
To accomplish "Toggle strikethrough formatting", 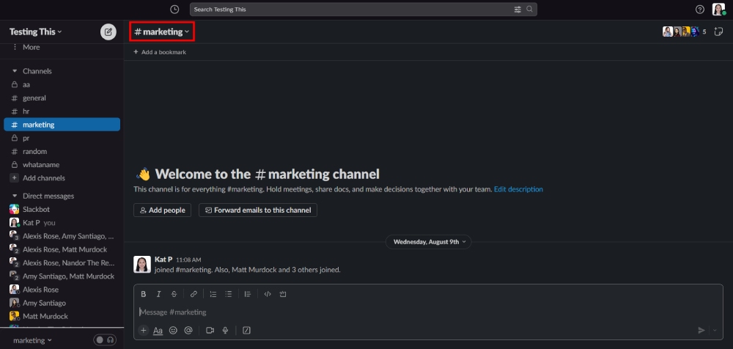I will point(174,294).
